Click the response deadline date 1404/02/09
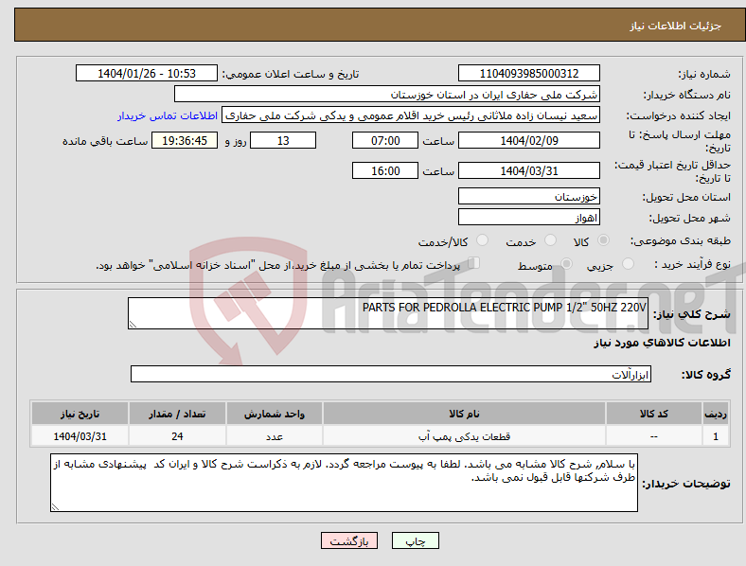746x566 pixels. [528, 141]
